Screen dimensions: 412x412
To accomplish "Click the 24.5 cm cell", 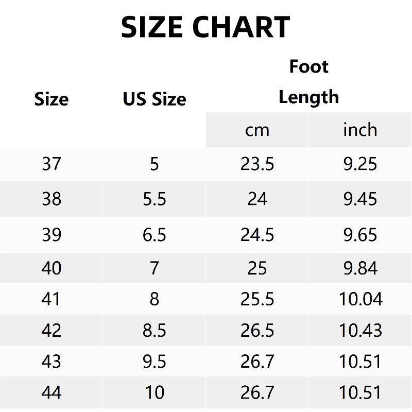I will [x=257, y=235].
